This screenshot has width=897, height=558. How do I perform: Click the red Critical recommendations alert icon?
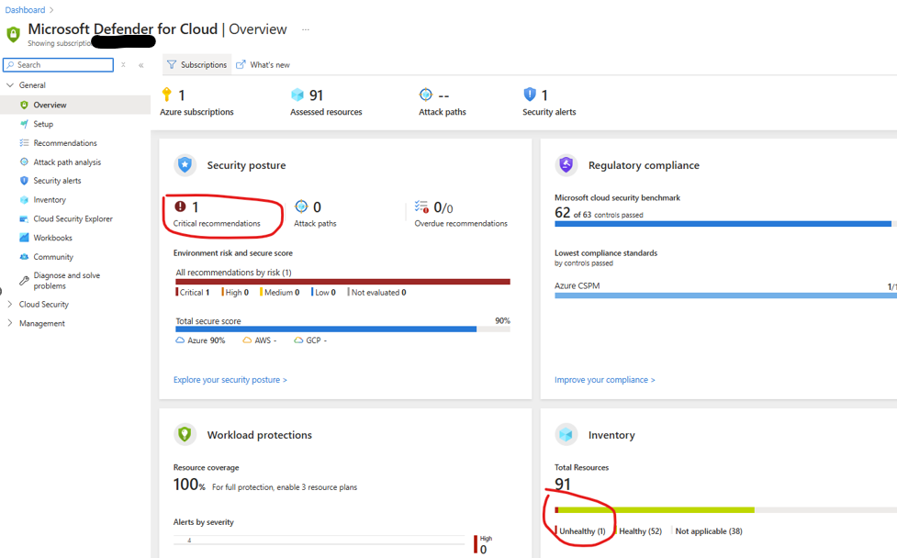[180, 206]
